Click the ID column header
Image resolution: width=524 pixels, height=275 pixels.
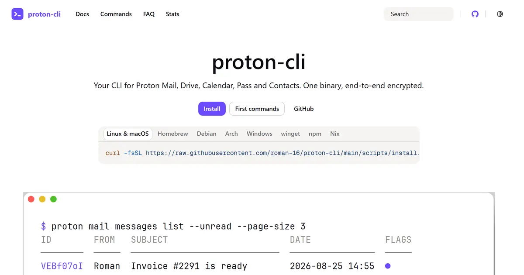coord(46,240)
